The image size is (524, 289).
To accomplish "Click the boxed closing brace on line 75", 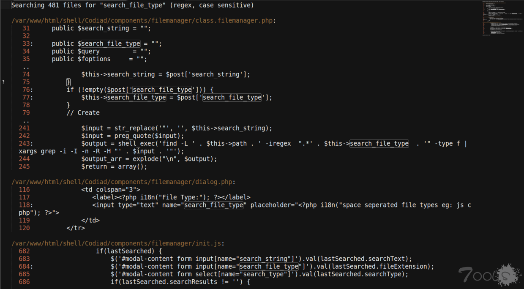I will [68, 82].
